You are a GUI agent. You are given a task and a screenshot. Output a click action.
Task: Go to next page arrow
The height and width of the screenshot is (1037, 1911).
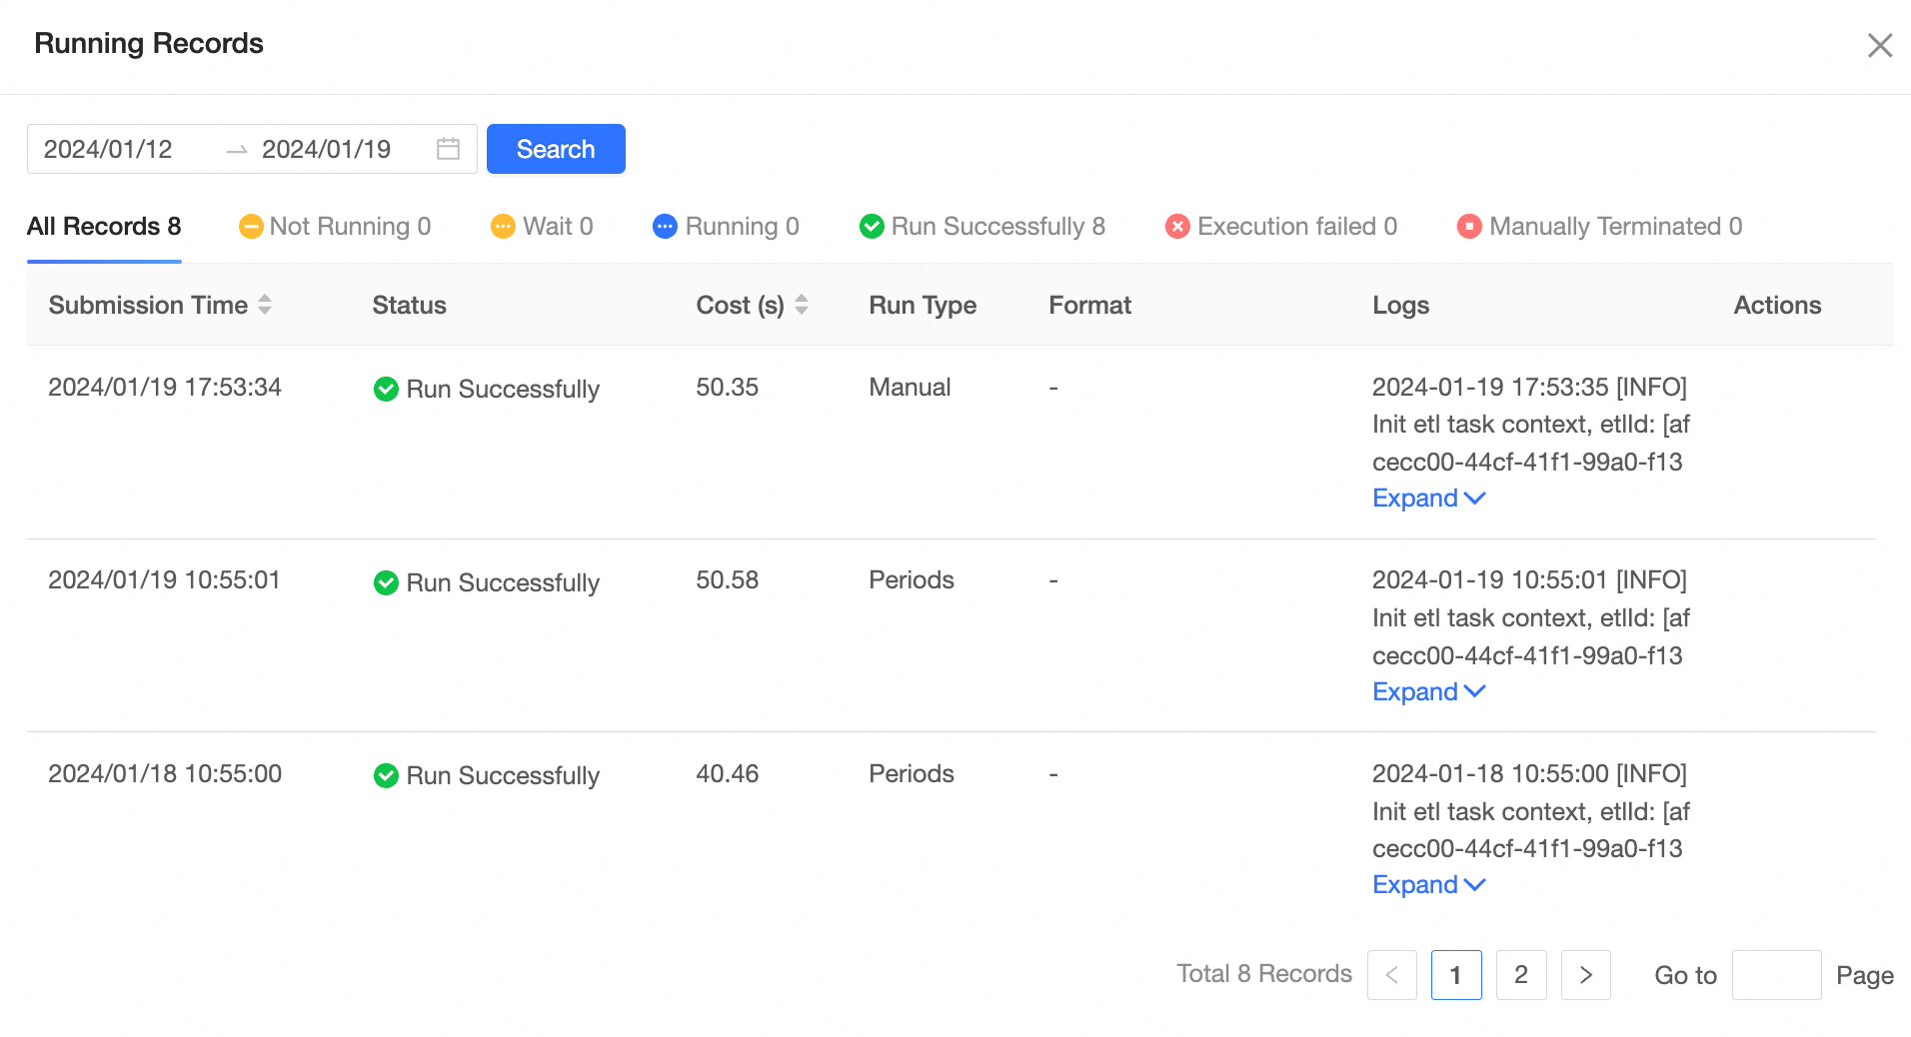coord(1585,975)
